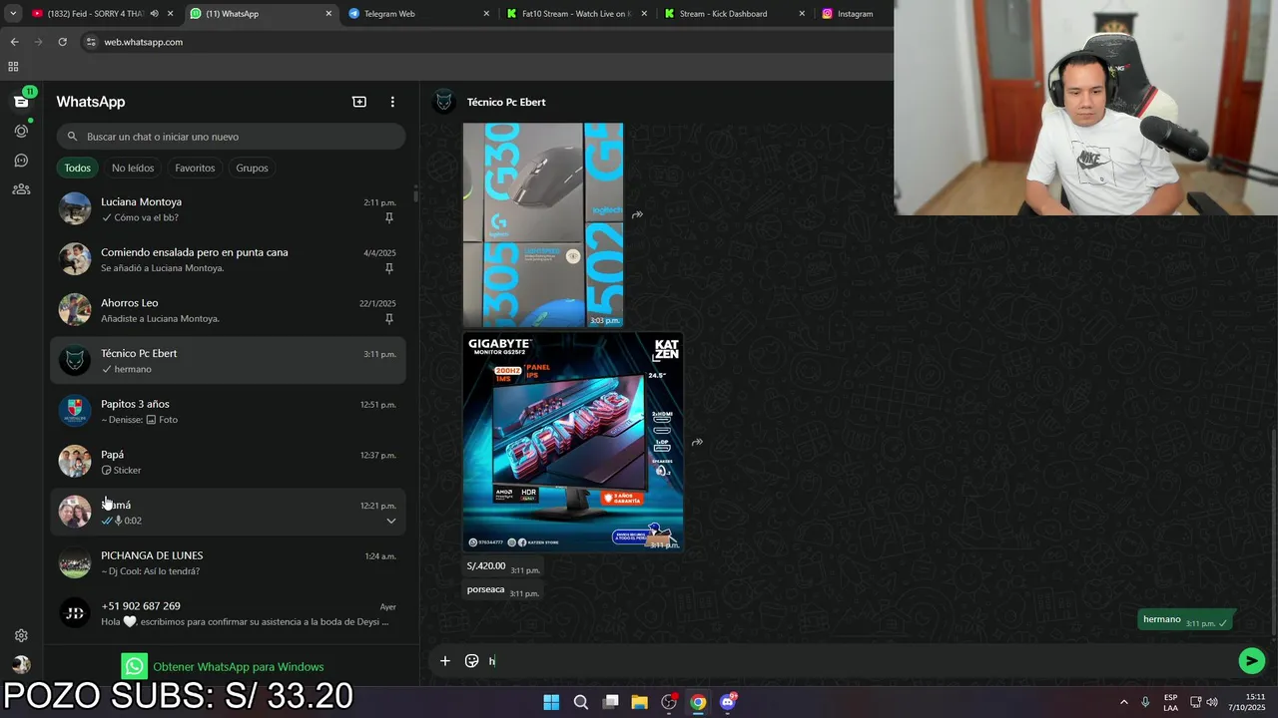Open WhatsApp settings gear in sidebar
The width and height of the screenshot is (1278, 718).
click(x=21, y=635)
